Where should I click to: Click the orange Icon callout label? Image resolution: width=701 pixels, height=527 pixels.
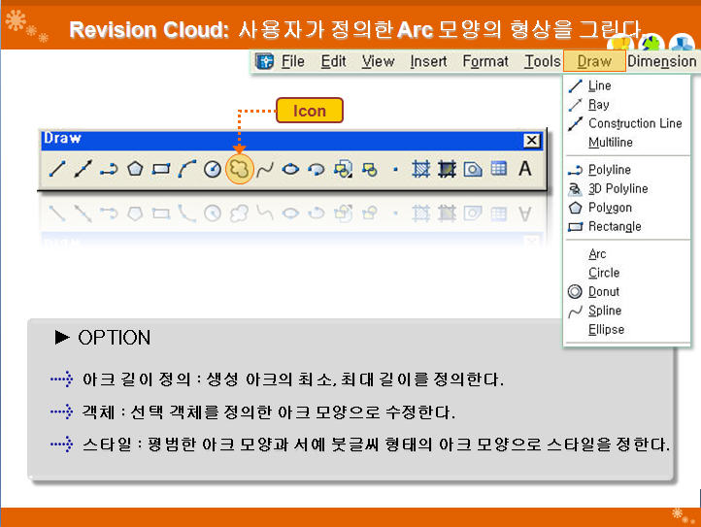(310, 111)
